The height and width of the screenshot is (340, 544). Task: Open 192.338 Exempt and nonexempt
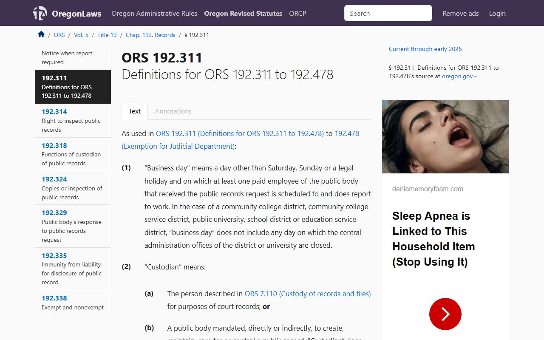73,302
